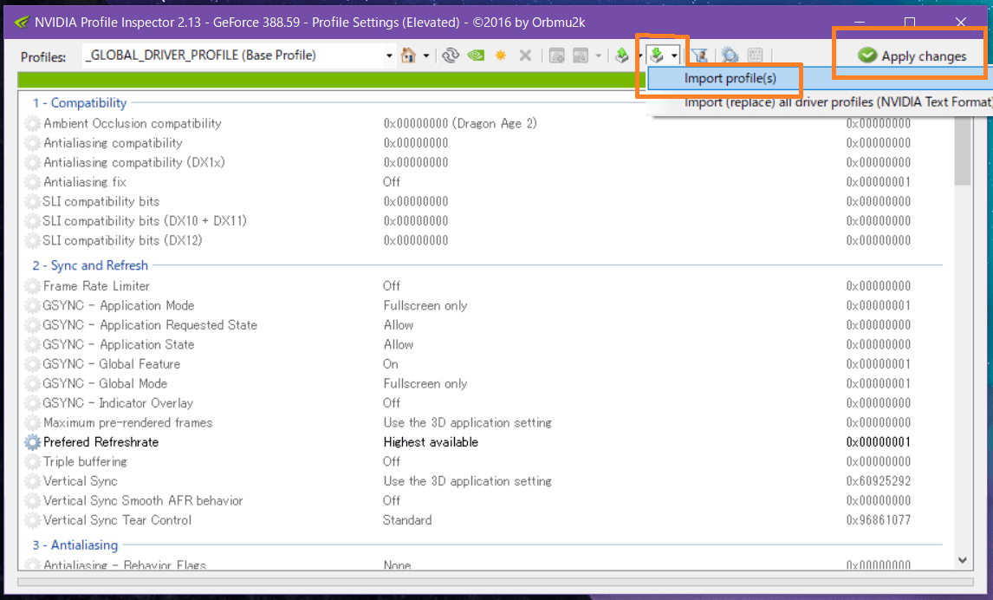
Task: Select the Vertical Sync Tear Control row
Action: [481, 521]
